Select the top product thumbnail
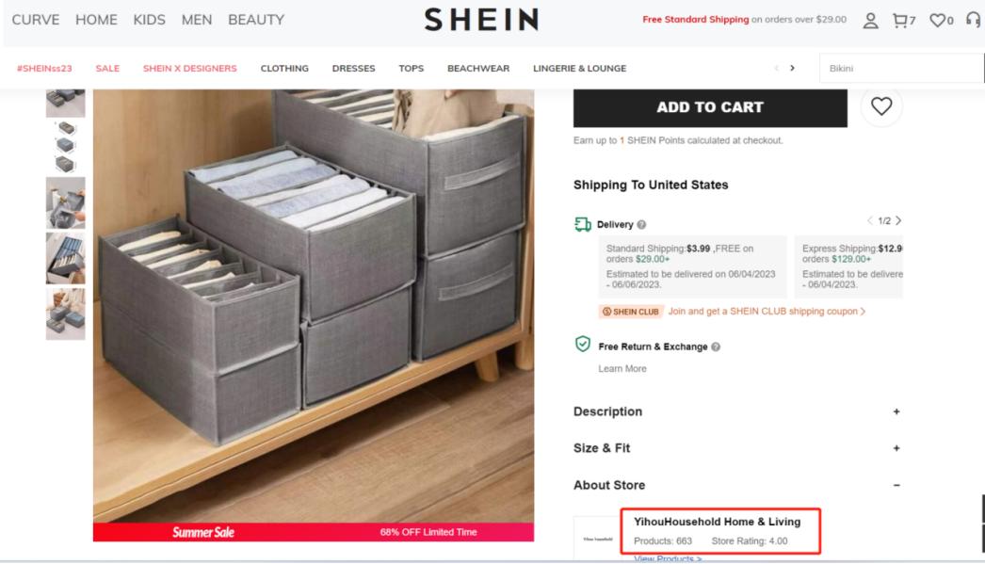The height and width of the screenshot is (564, 985). click(64, 101)
